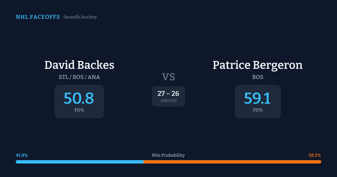Click STL in Backes' team list
337x177 pixels.
64,77
